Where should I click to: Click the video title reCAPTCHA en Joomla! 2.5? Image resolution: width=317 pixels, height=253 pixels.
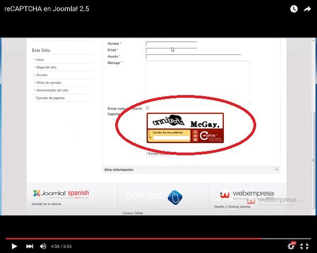pos(47,9)
